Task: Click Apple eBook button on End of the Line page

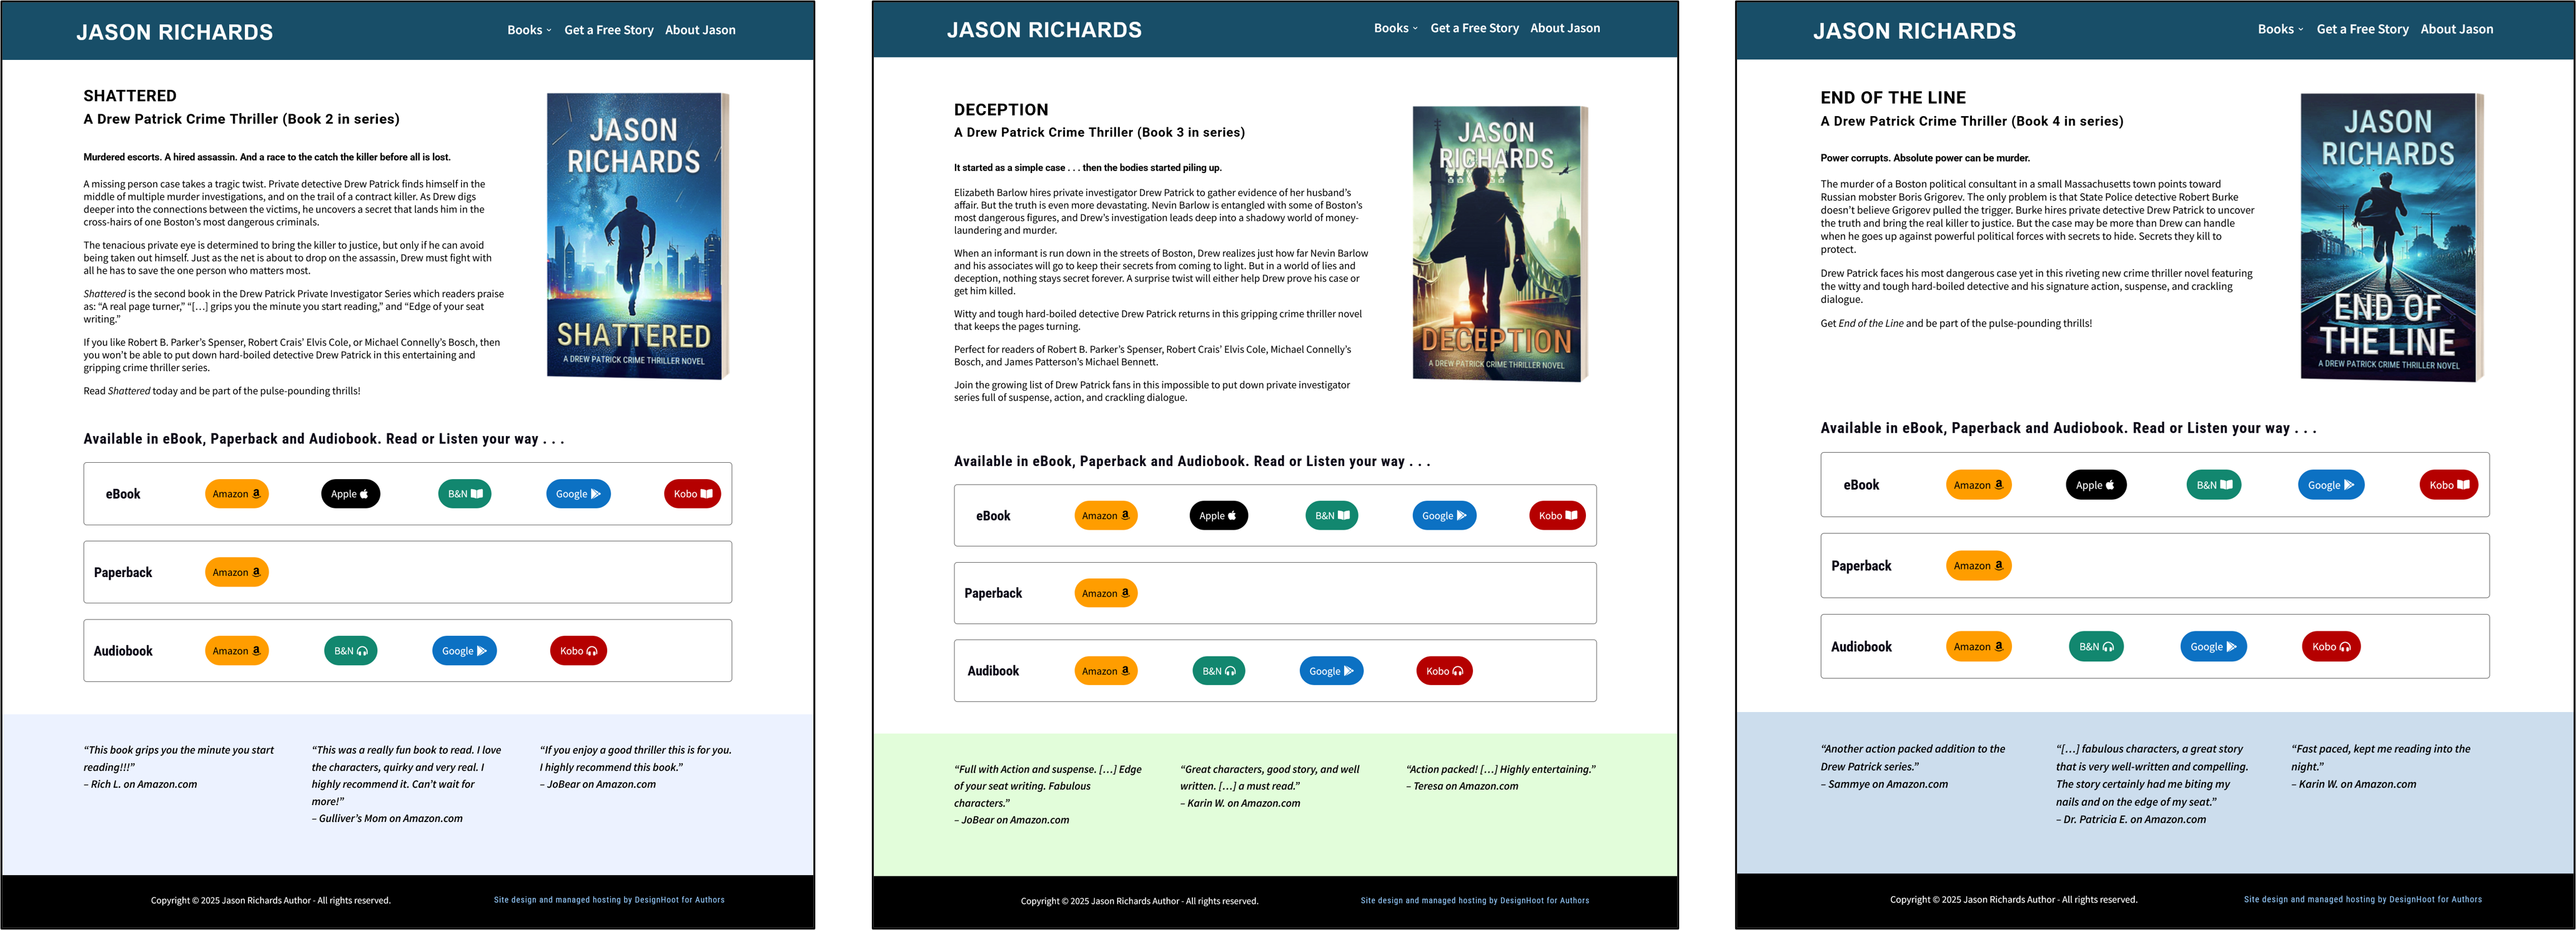Action: tap(2095, 485)
